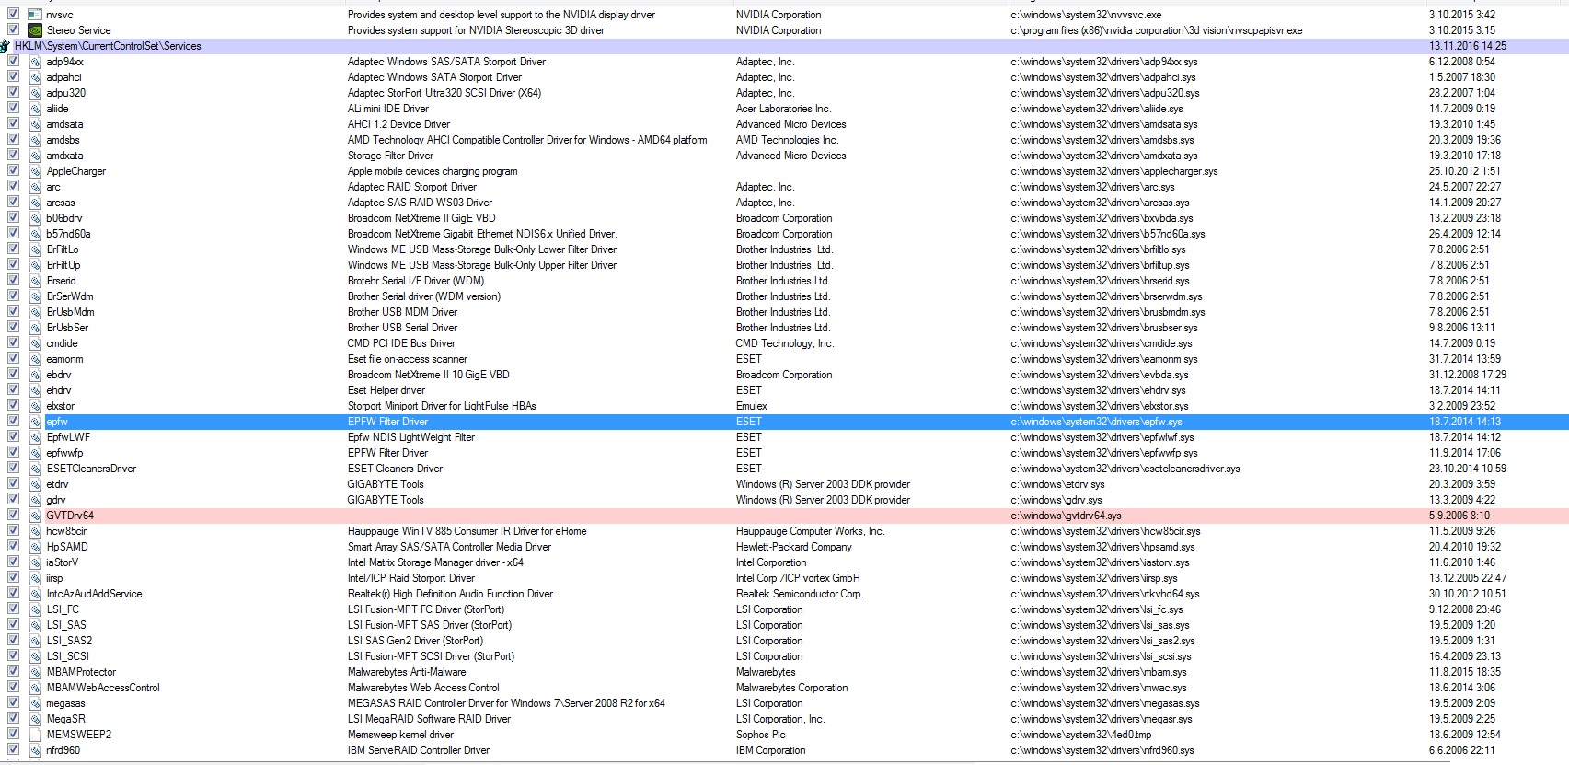Click the BrFiltUp driver icon
This screenshot has width=1569, height=765.
coord(35,265)
